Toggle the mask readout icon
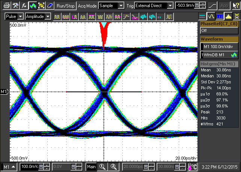Screen dimensions: 241x172 237,16
